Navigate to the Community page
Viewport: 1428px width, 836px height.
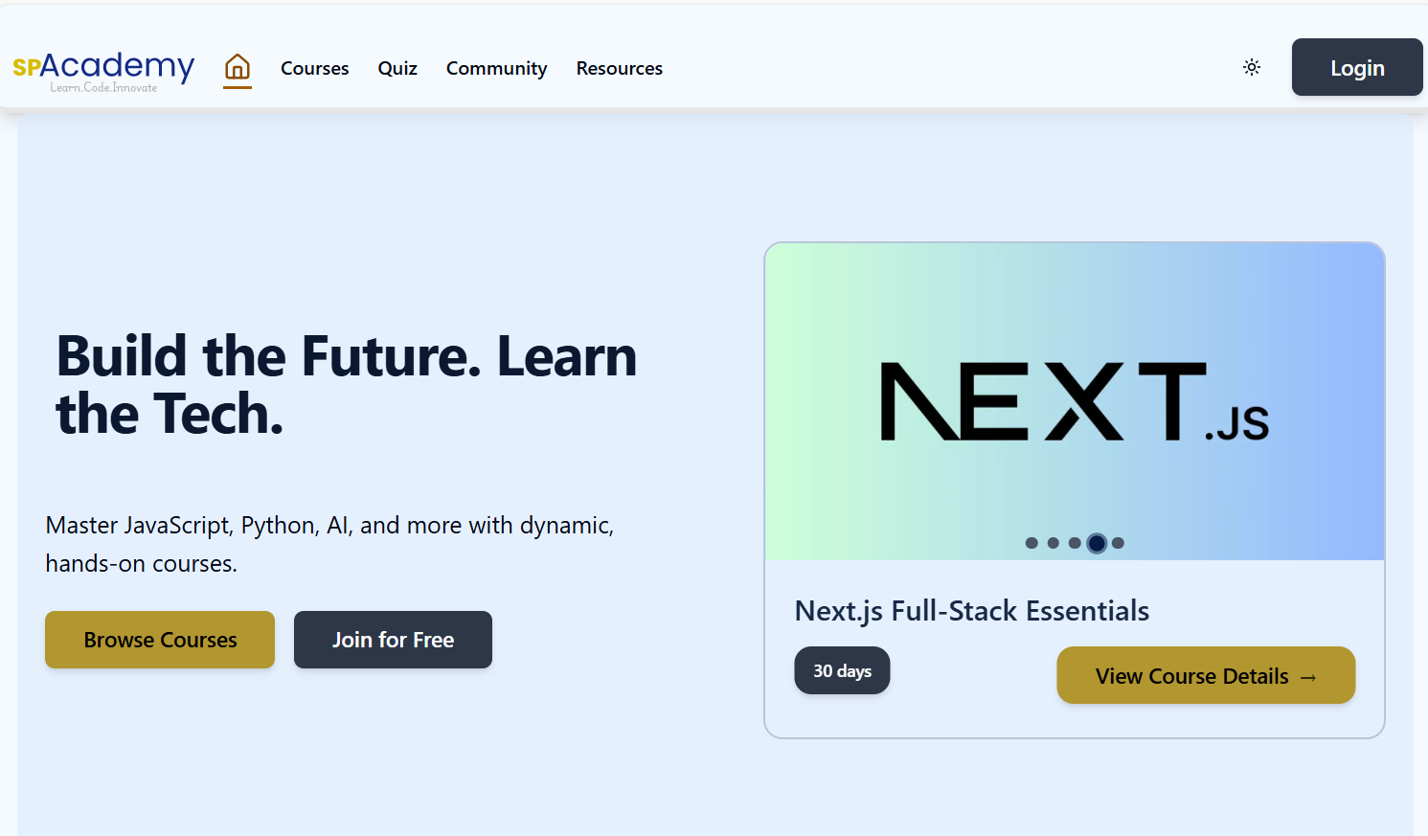tap(496, 68)
